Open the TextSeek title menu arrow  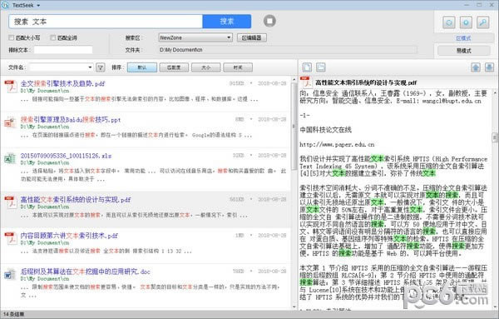tap(38, 6)
